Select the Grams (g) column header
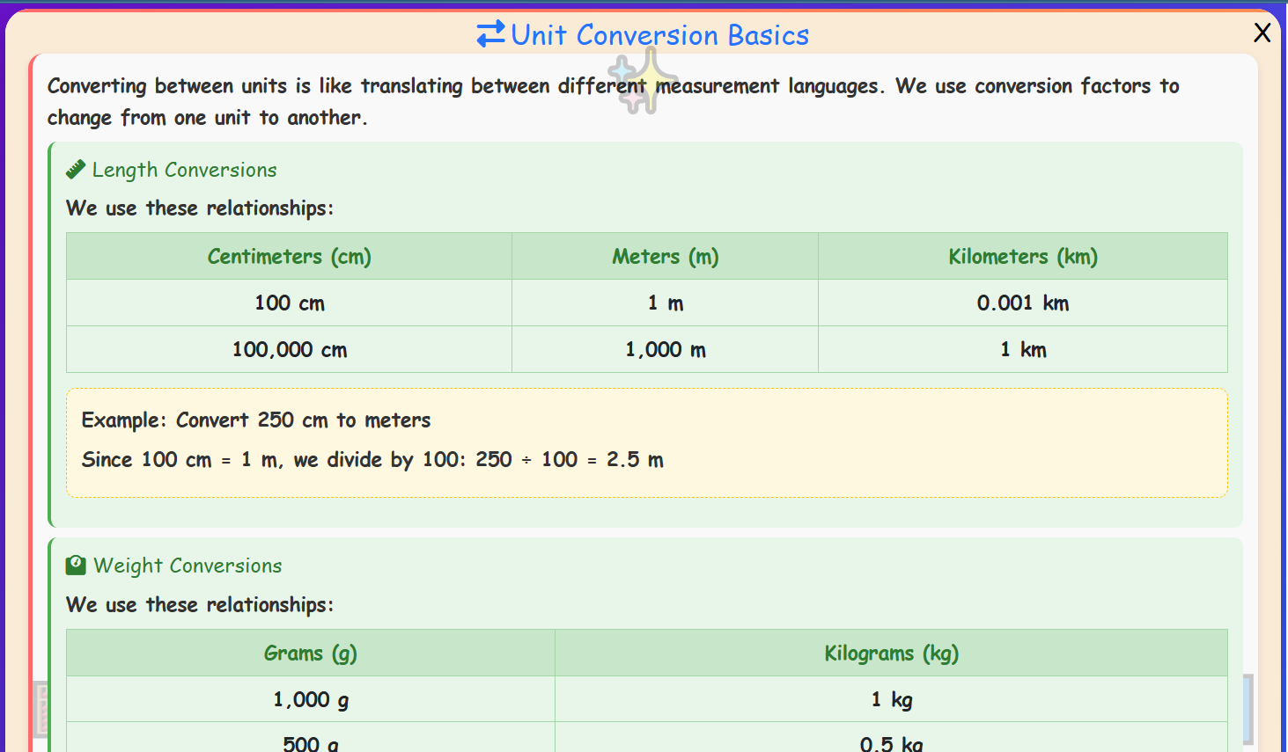Viewport: 1288px width, 752px height. coord(310,653)
